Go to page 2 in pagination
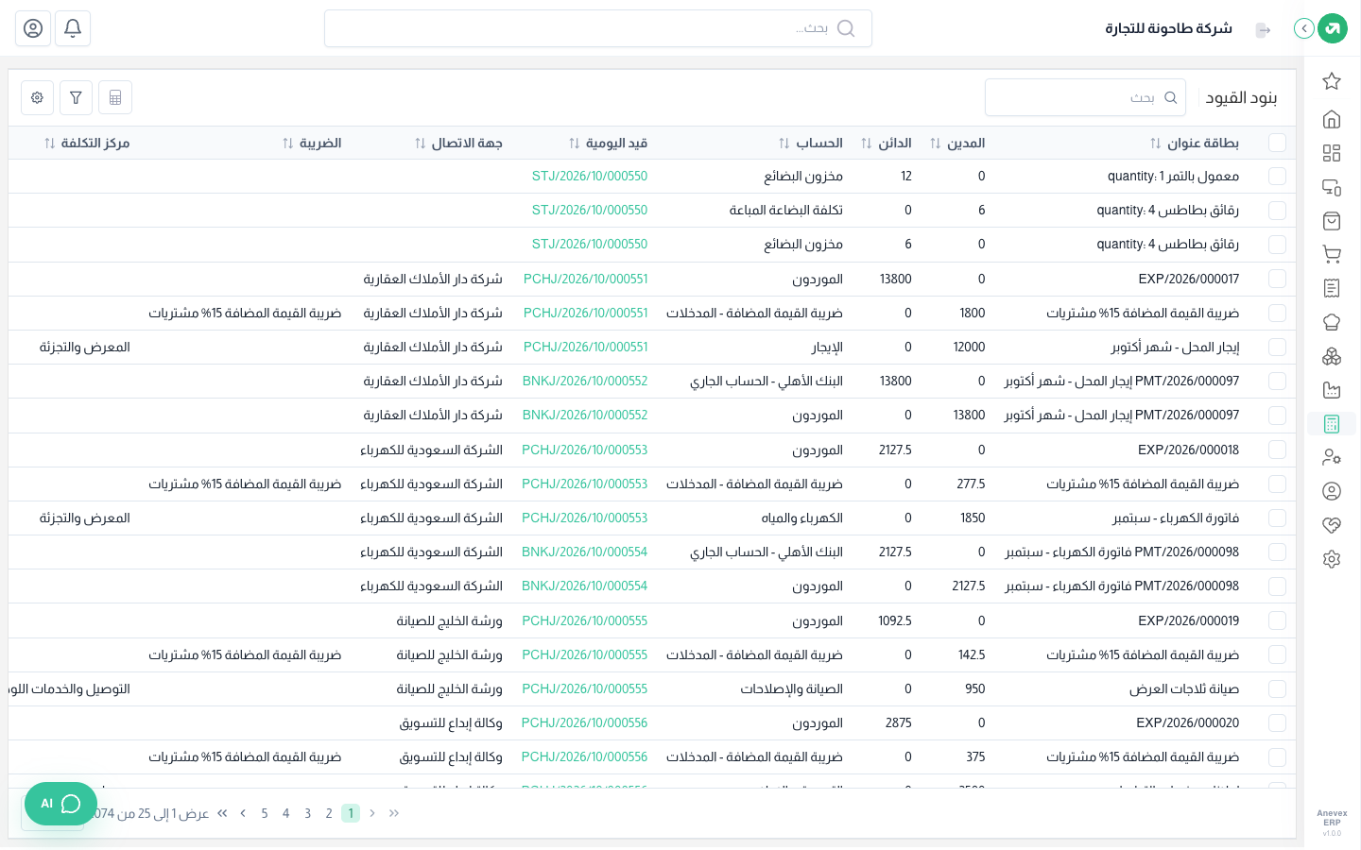Image resolution: width=1361 pixels, height=850 pixels. [x=329, y=813]
